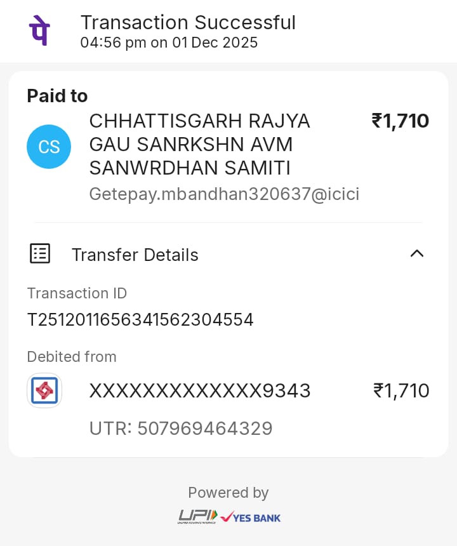
Task: Click the ₹1,710 debited amount
Action: coord(401,390)
